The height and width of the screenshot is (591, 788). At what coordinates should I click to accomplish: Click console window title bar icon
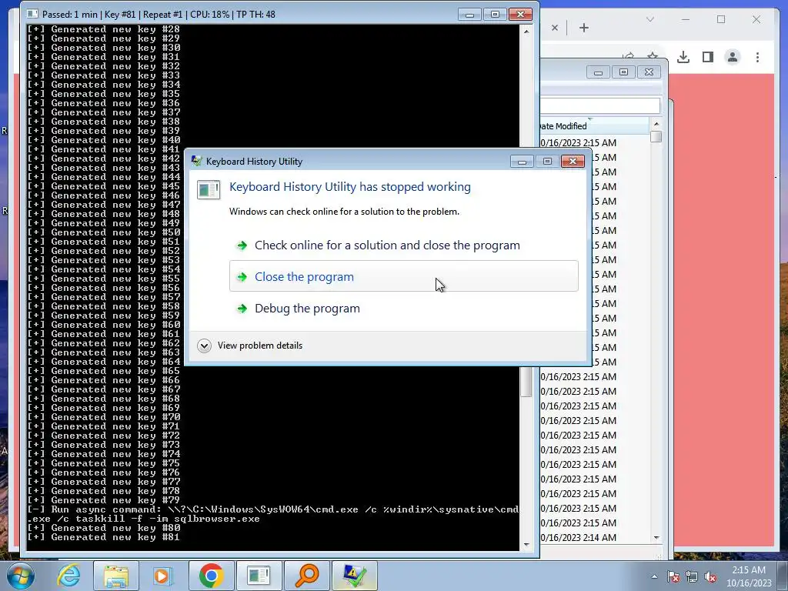pos(33,14)
